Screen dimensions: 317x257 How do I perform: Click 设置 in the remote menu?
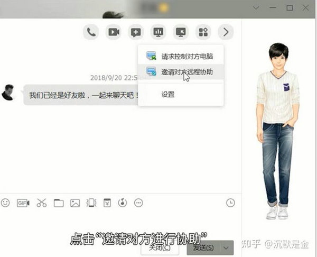pos(168,95)
